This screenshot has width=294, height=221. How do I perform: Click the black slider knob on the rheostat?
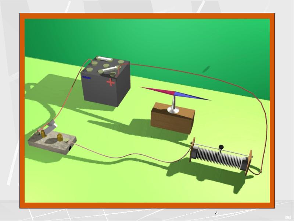221,148
